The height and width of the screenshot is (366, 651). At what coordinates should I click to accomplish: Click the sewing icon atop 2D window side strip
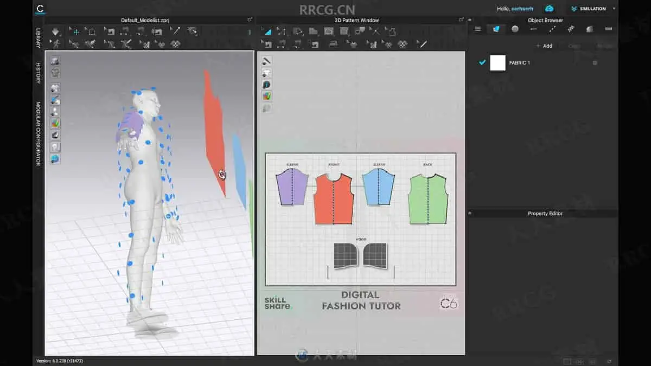pyautogui.click(x=266, y=61)
